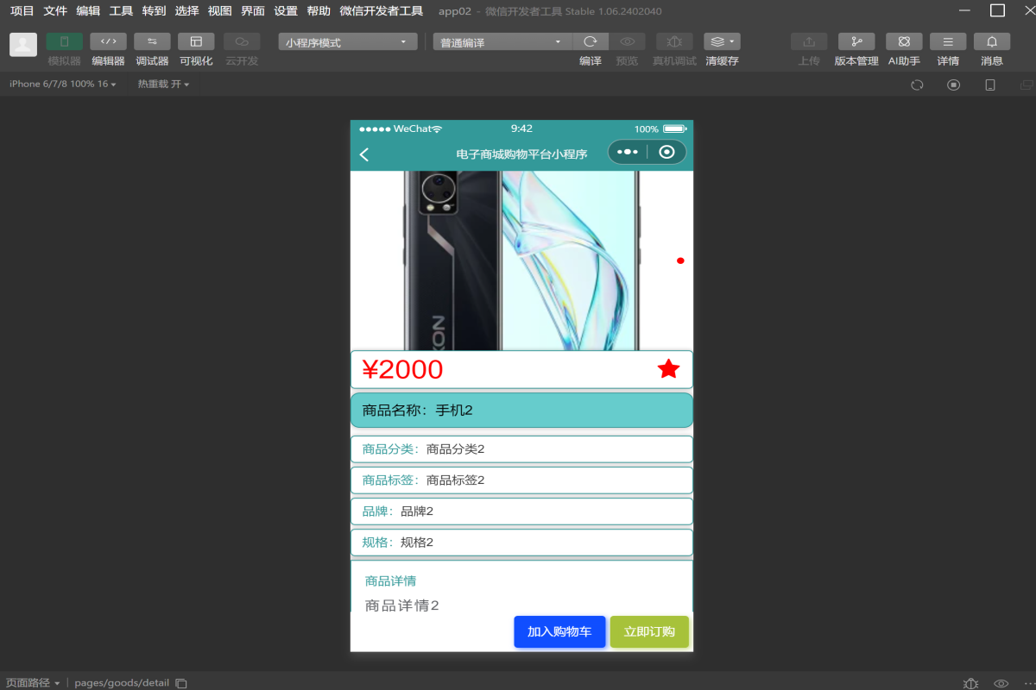The height and width of the screenshot is (690, 1036).
Task: Open iPhone 6/7/8 device selector dropdown
Action: click(62, 85)
